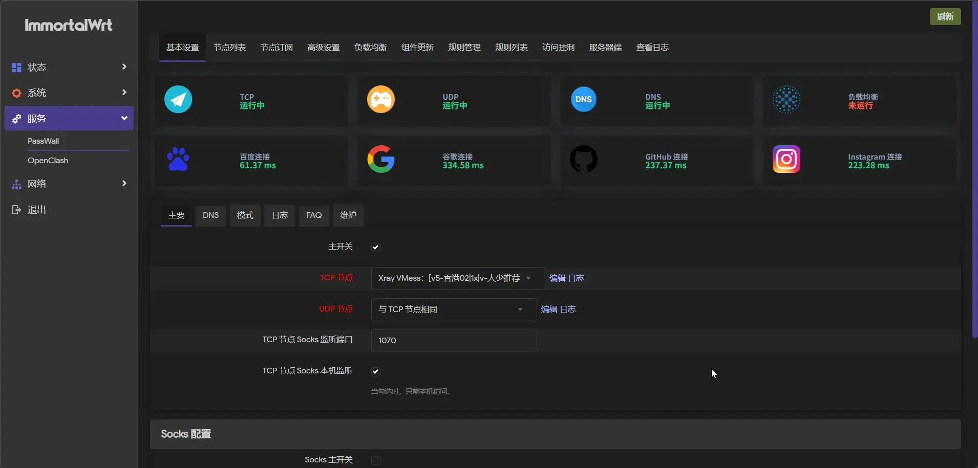Viewport: 978px width, 468px height.
Task: Toggle the 主开关 main switch checkbox
Action: click(376, 248)
